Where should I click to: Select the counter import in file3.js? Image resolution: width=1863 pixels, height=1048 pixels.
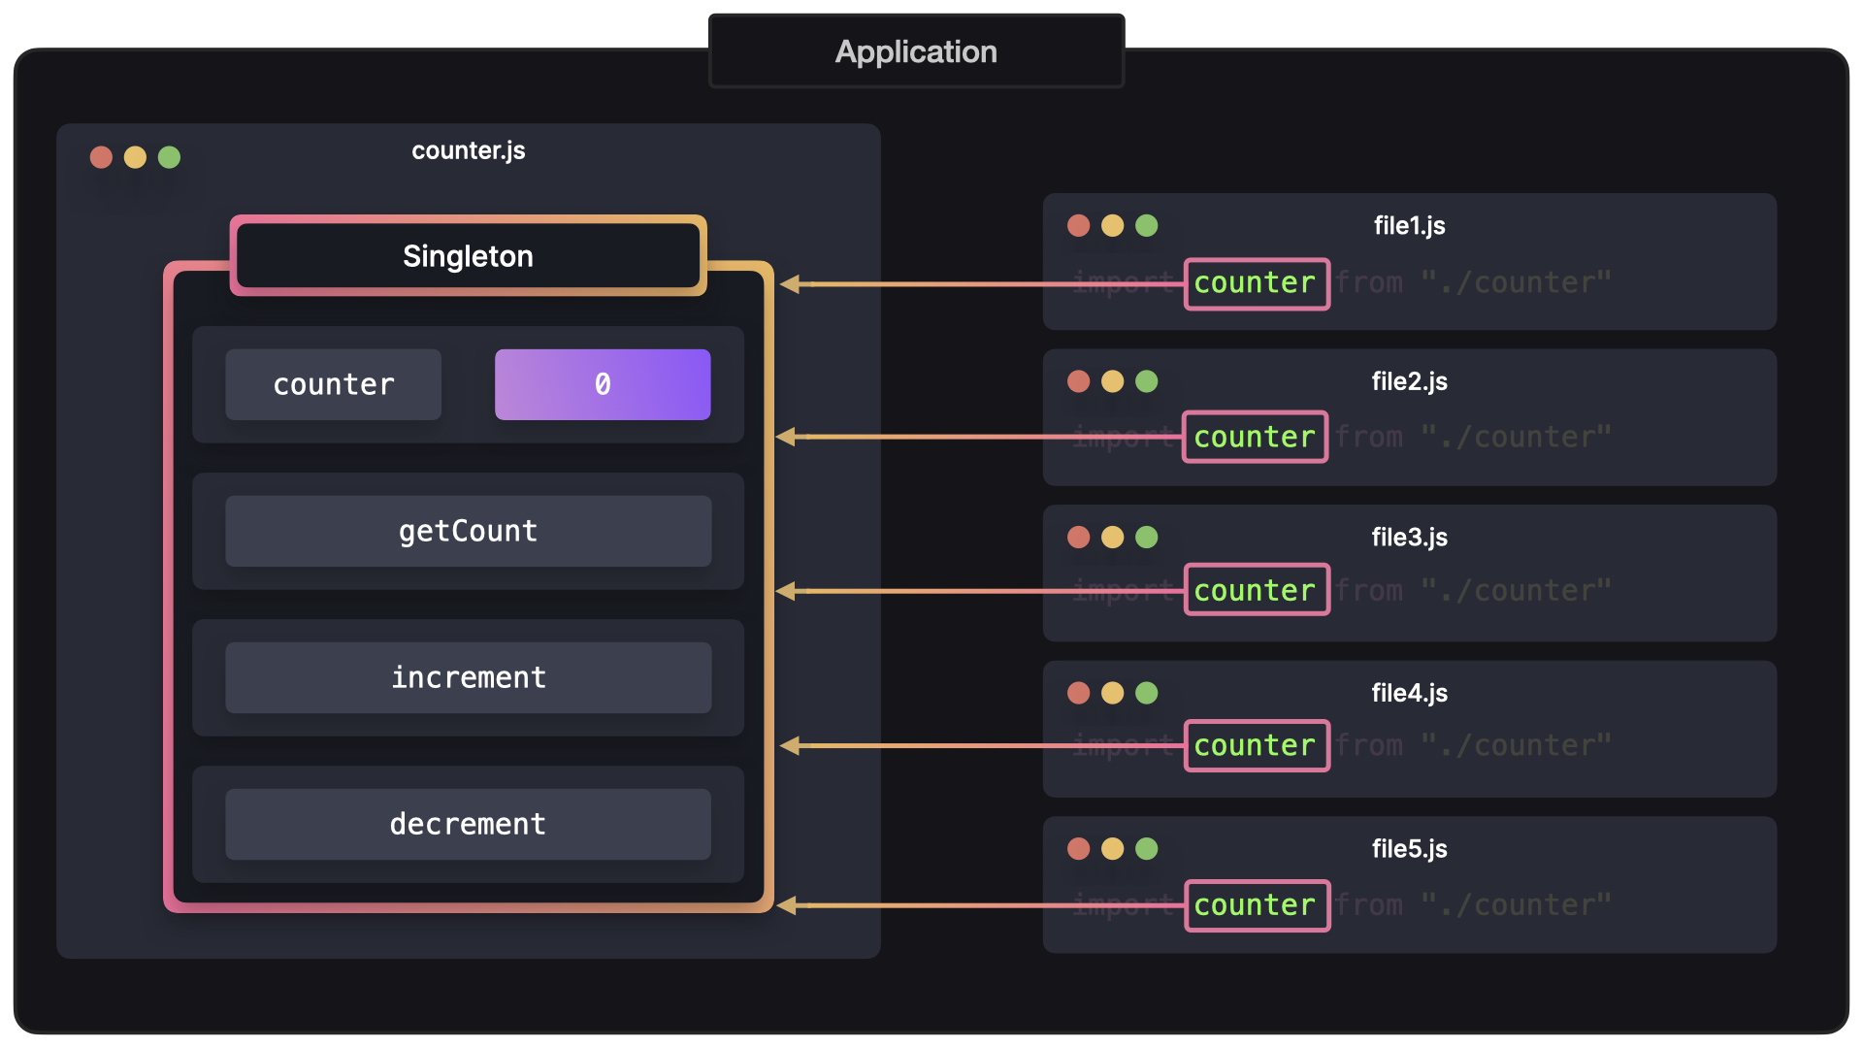[1252, 591]
